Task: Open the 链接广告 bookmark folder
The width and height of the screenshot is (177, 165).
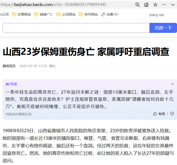Action: pyautogui.click(x=43, y=14)
